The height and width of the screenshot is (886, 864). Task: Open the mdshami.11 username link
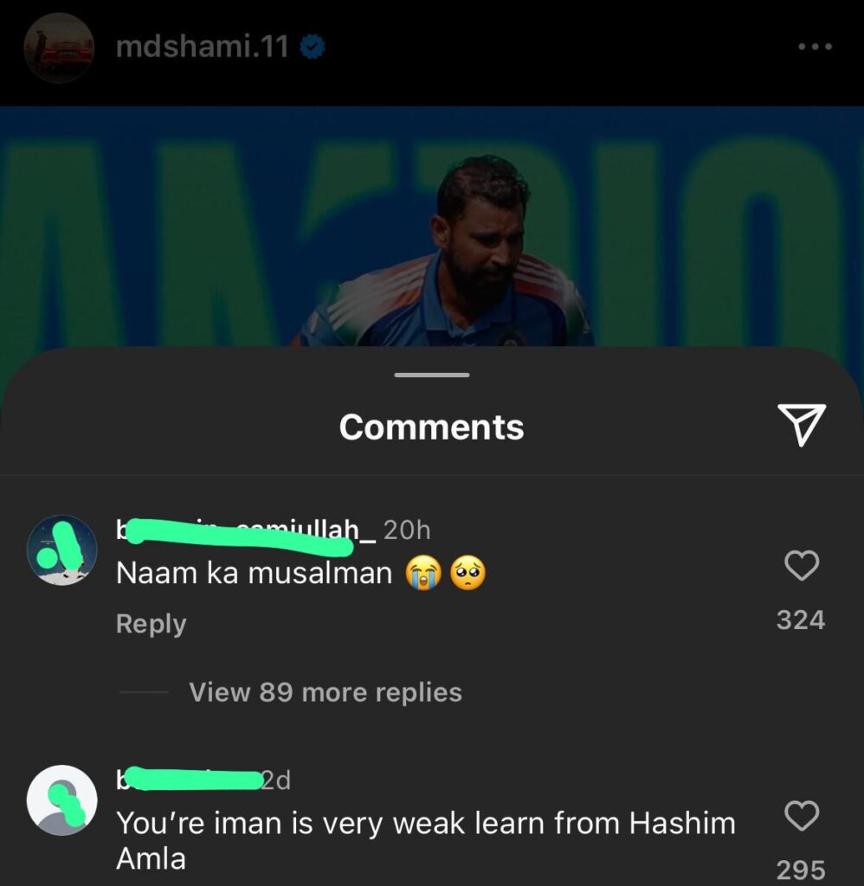[x=203, y=47]
